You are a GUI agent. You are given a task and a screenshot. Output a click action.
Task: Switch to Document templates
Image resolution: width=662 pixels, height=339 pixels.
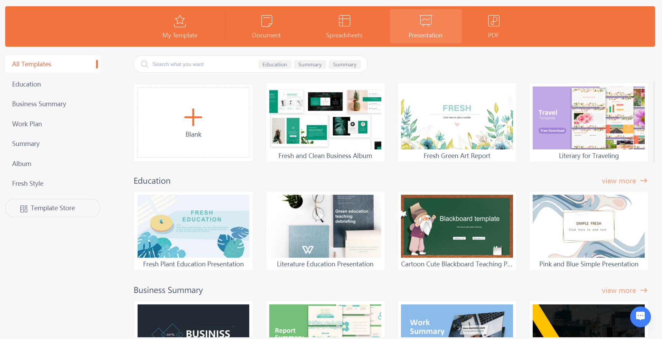[x=266, y=26]
